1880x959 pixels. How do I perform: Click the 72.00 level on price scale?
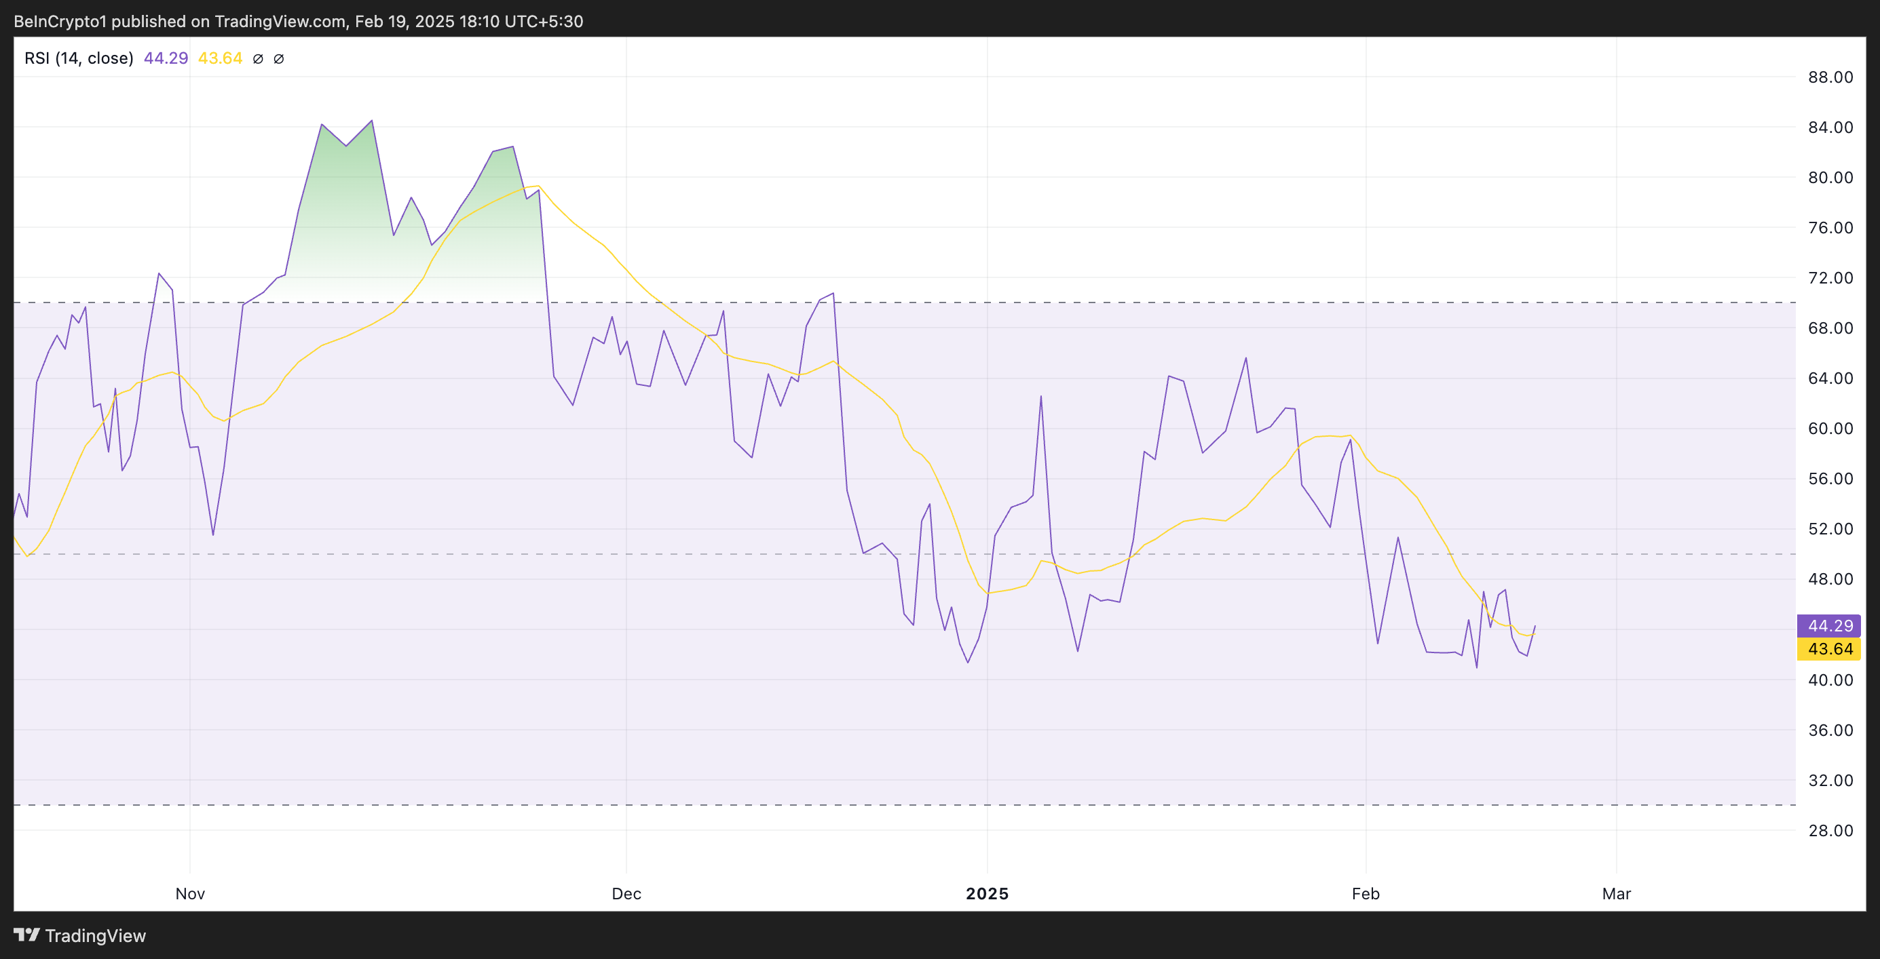1830,278
